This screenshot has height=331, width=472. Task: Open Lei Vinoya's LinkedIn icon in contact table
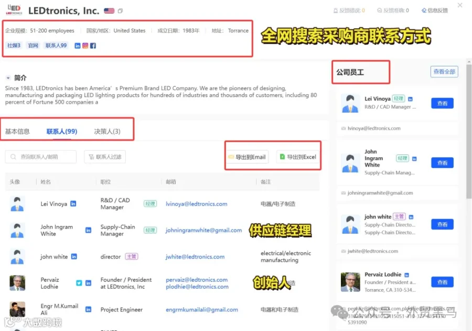[73, 204]
